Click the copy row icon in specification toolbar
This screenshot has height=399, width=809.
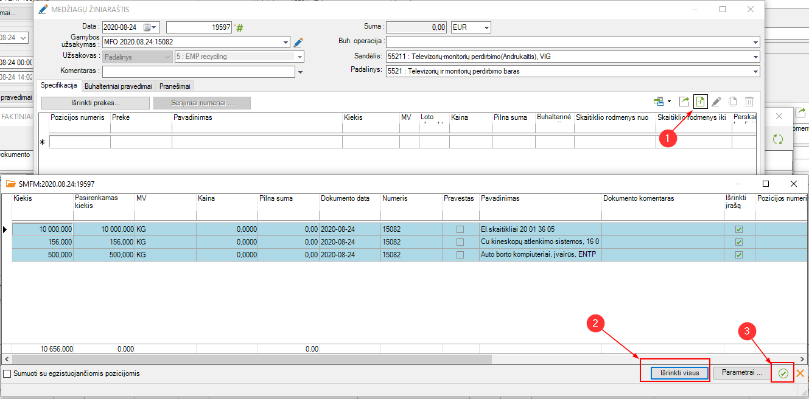[733, 102]
